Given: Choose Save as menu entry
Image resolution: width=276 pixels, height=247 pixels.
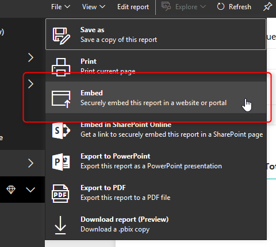Looking at the screenshot, I should (x=156, y=34).
